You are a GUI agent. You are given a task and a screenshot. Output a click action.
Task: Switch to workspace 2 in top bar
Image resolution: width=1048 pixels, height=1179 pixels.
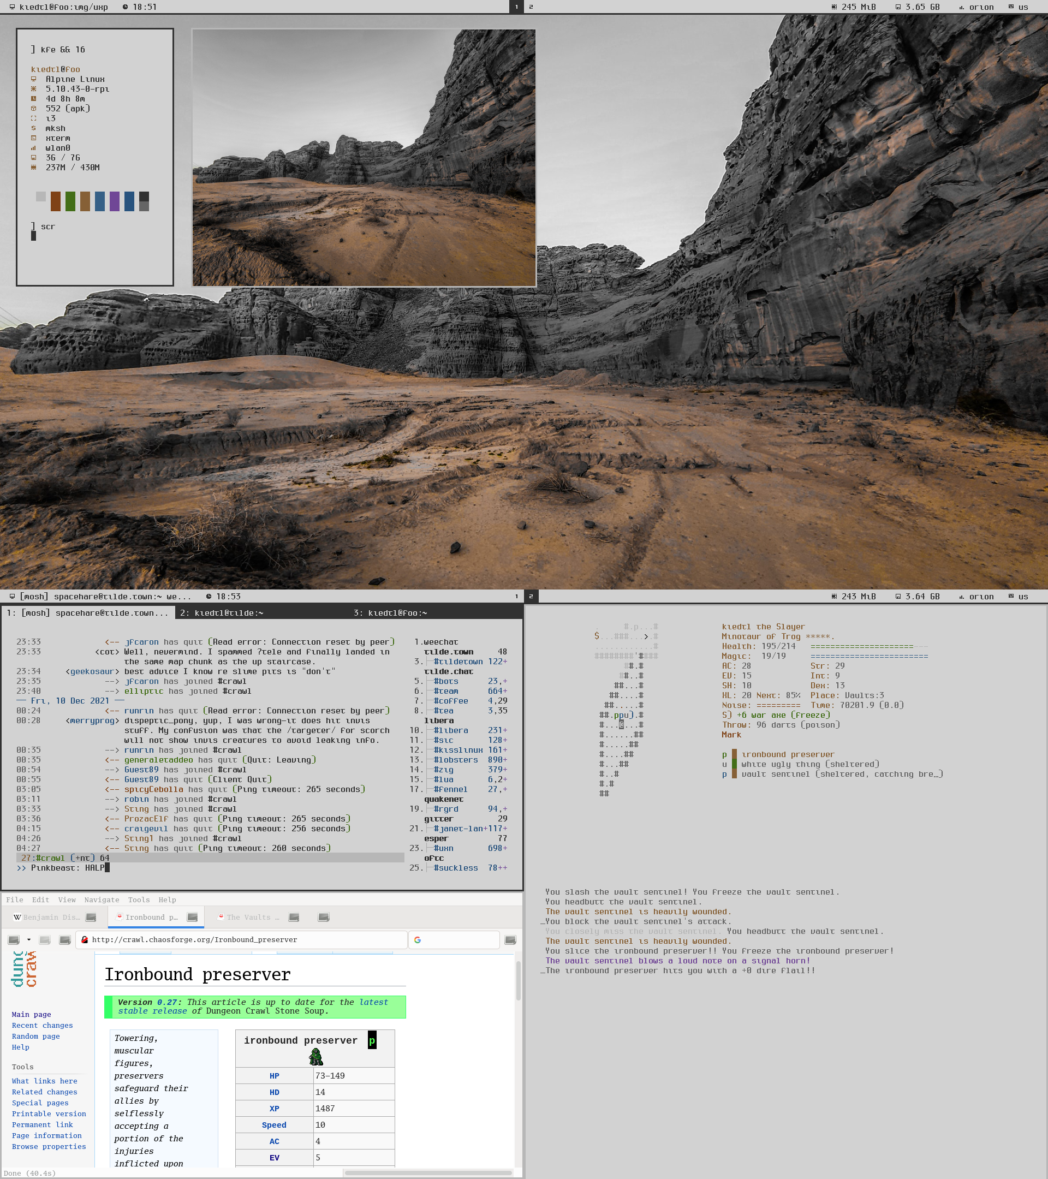tap(531, 7)
